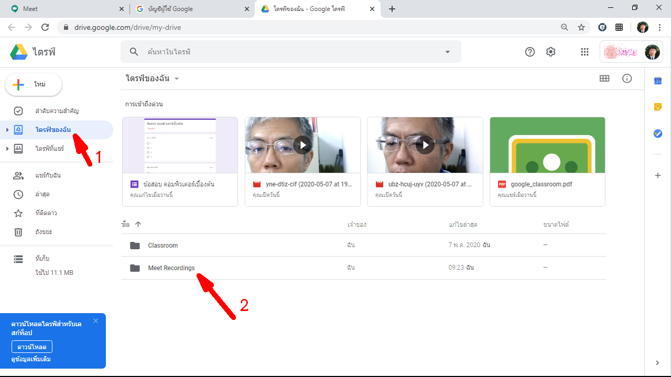671x377 pixels.
Task: Open the Meet Recordings folder
Action: [x=171, y=268]
